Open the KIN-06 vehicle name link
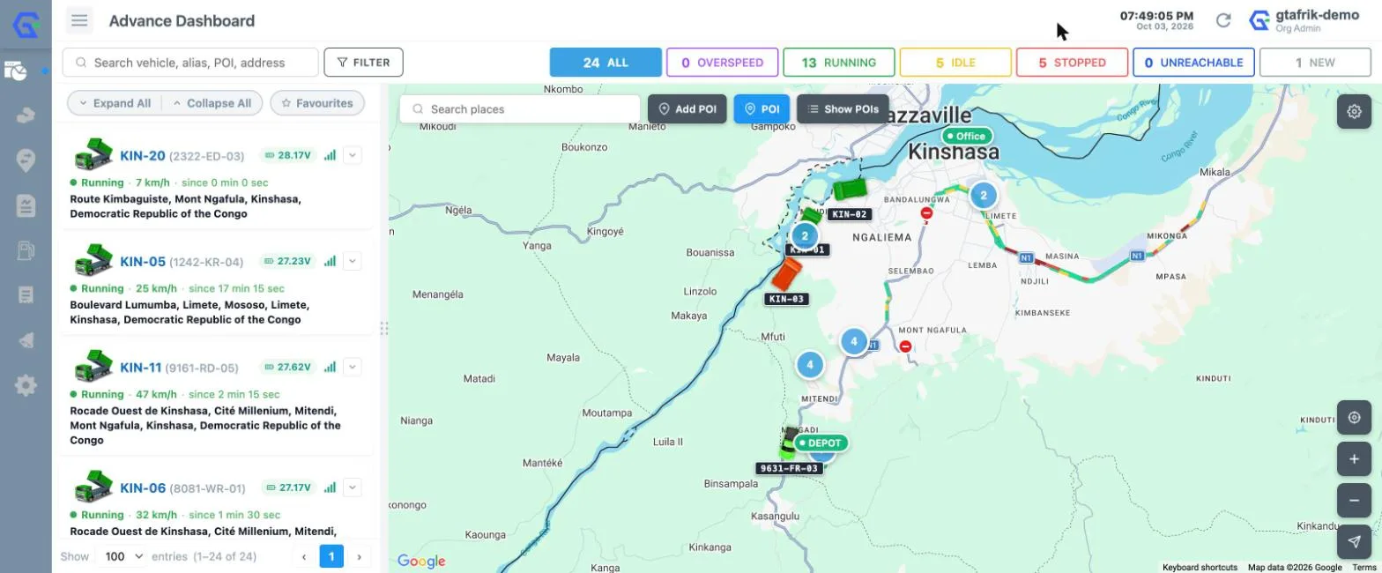The image size is (1382, 573). (x=143, y=487)
